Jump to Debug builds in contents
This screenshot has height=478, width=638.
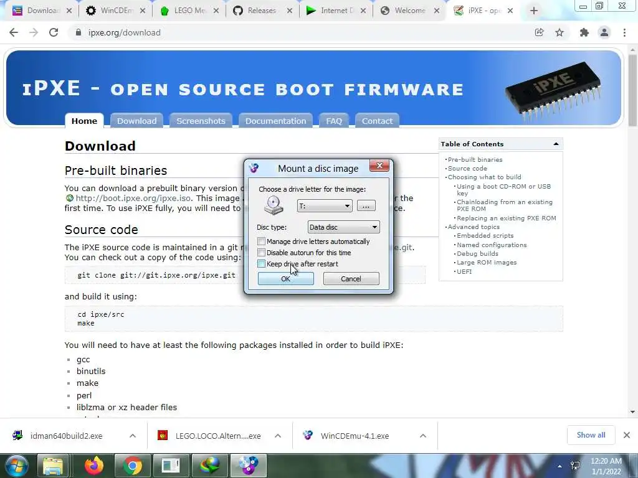(x=477, y=254)
